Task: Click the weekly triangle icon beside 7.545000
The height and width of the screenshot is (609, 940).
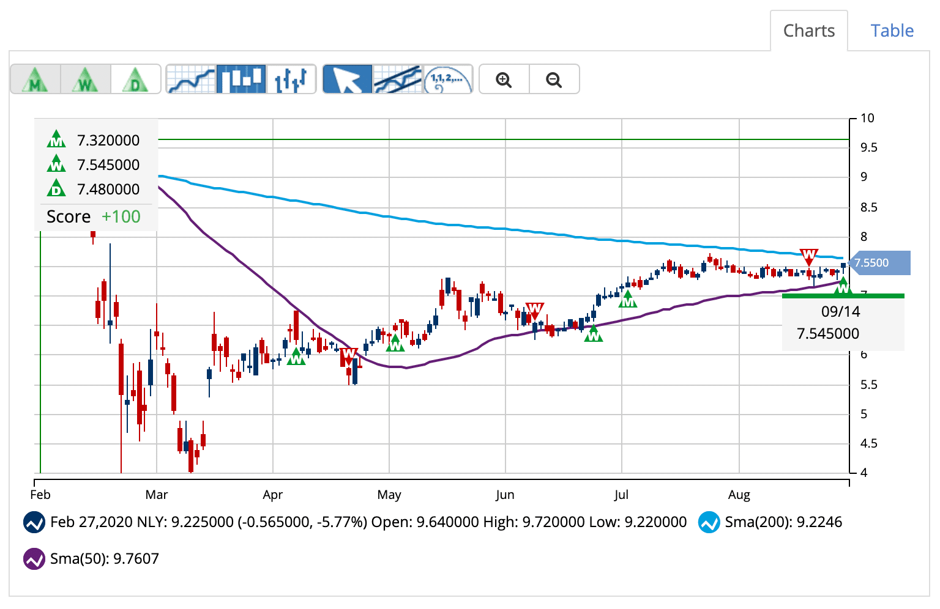Action: point(56,164)
